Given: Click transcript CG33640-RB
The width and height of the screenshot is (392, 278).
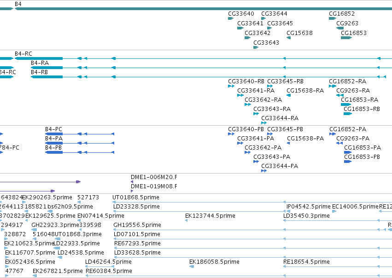Looking at the screenshot, I should pos(246,81).
